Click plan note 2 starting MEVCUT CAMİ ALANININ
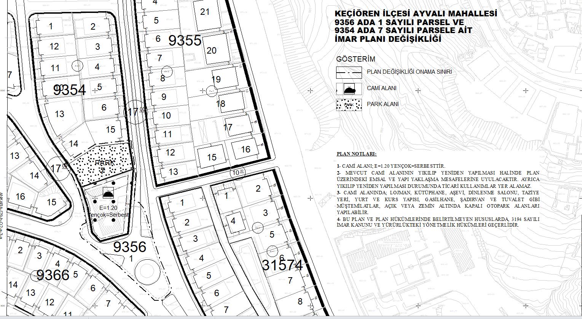 point(438,179)
